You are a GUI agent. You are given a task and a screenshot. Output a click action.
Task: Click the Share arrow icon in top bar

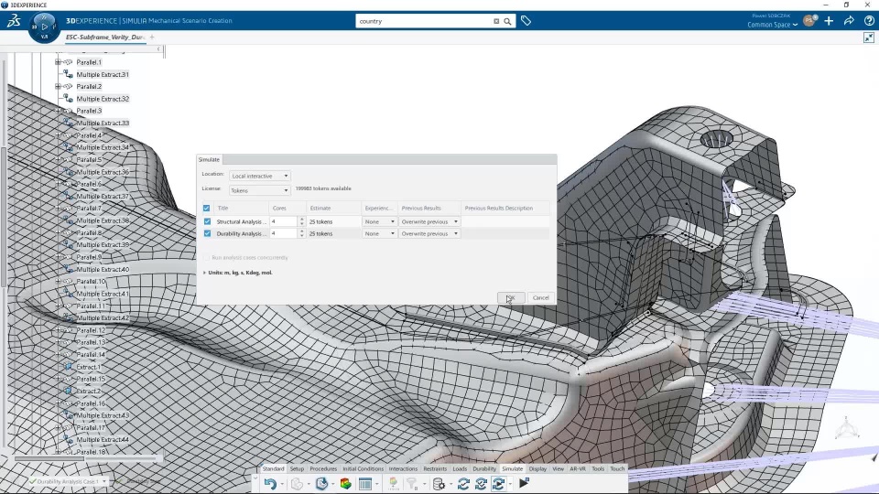pyautogui.click(x=848, y=20)
